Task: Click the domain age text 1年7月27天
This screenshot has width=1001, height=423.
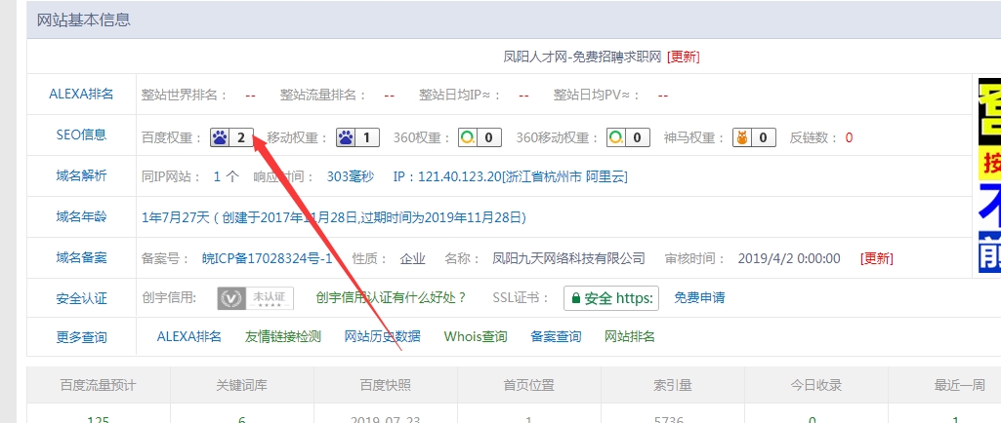Action: [x=176, y=218]
